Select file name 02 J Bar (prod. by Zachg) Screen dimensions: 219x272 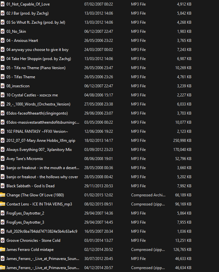click(x=28, y=13)
